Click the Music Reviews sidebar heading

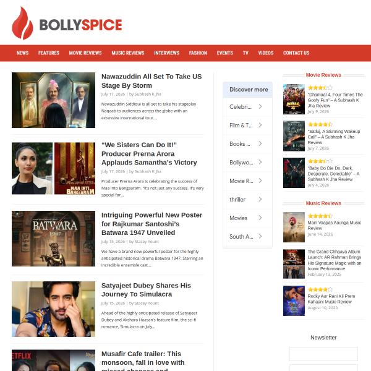(323, 203)
